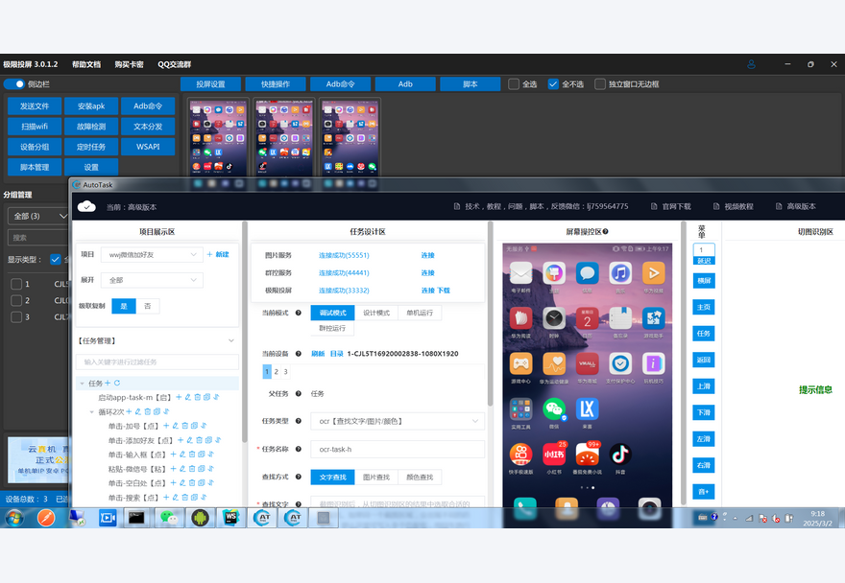This screenshot has width=845, height=583.
Task: Open WeChat app icon on phone screen
Action: pos(552,408)
